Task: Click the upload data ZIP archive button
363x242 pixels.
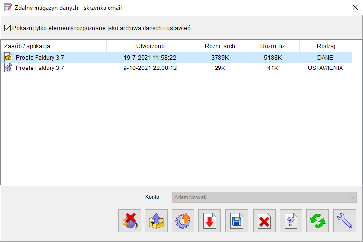Action: [156, 221]
